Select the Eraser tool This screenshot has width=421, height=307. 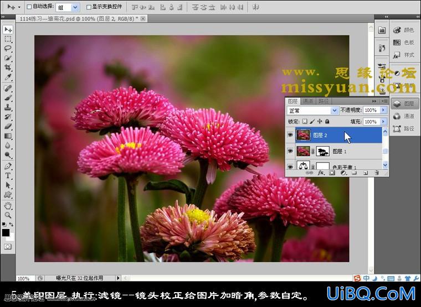(x=8, y=126)
